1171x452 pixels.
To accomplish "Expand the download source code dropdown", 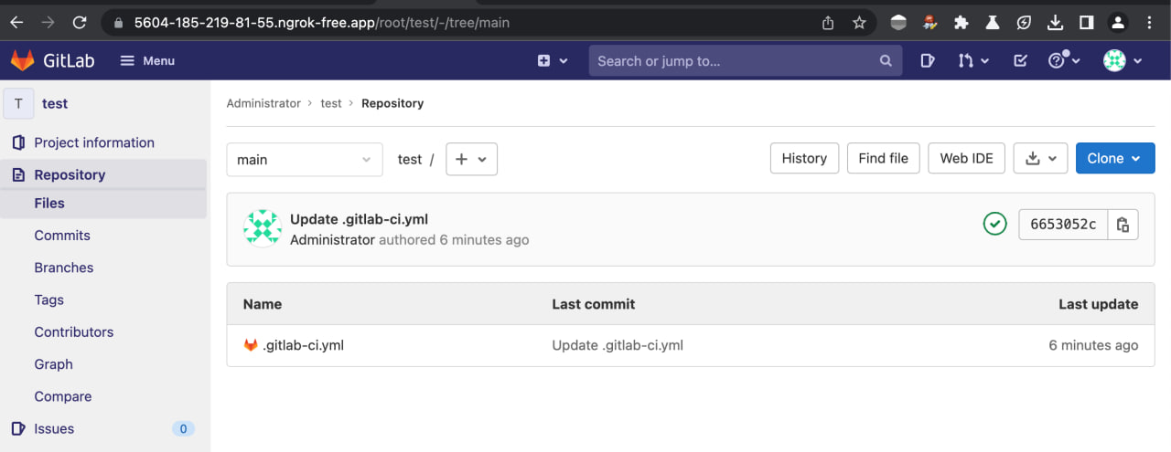I will click(1041, 158).
